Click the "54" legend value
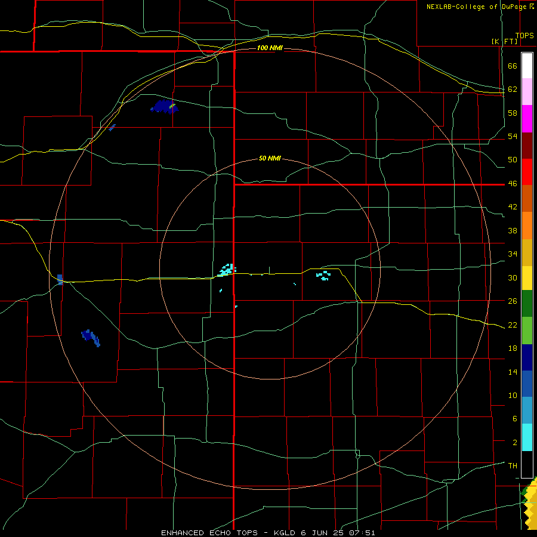 coord(513,136)
